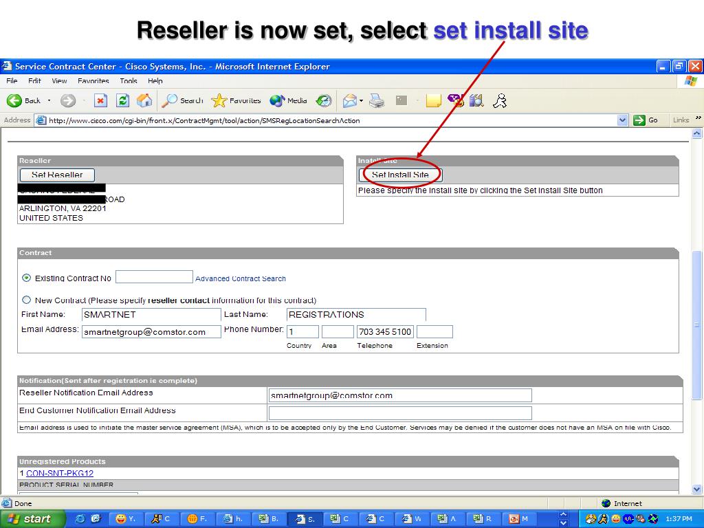Open the View menu
This screenshot has width=704, height=528.
point(59,81)
